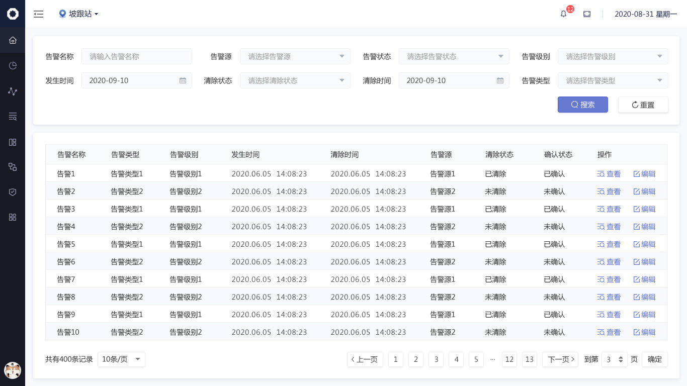The width and height of the screenshot is (687, 386).
Task: Open the line graph sidebar icon
Action: pos(13,91)
